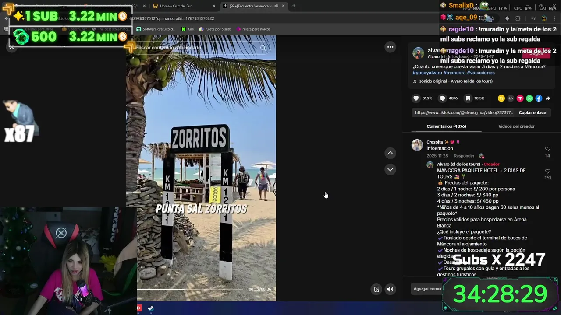This screenshot has width=561, height=315.
Task: Like the creator's reply with 161 likes
Action: point(547,171)
